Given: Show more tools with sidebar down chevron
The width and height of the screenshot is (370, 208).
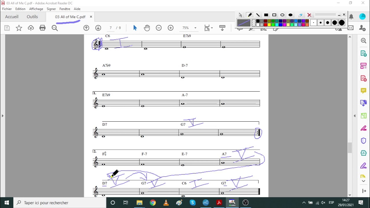Looking at the screenshot, I should click(363, 181).
